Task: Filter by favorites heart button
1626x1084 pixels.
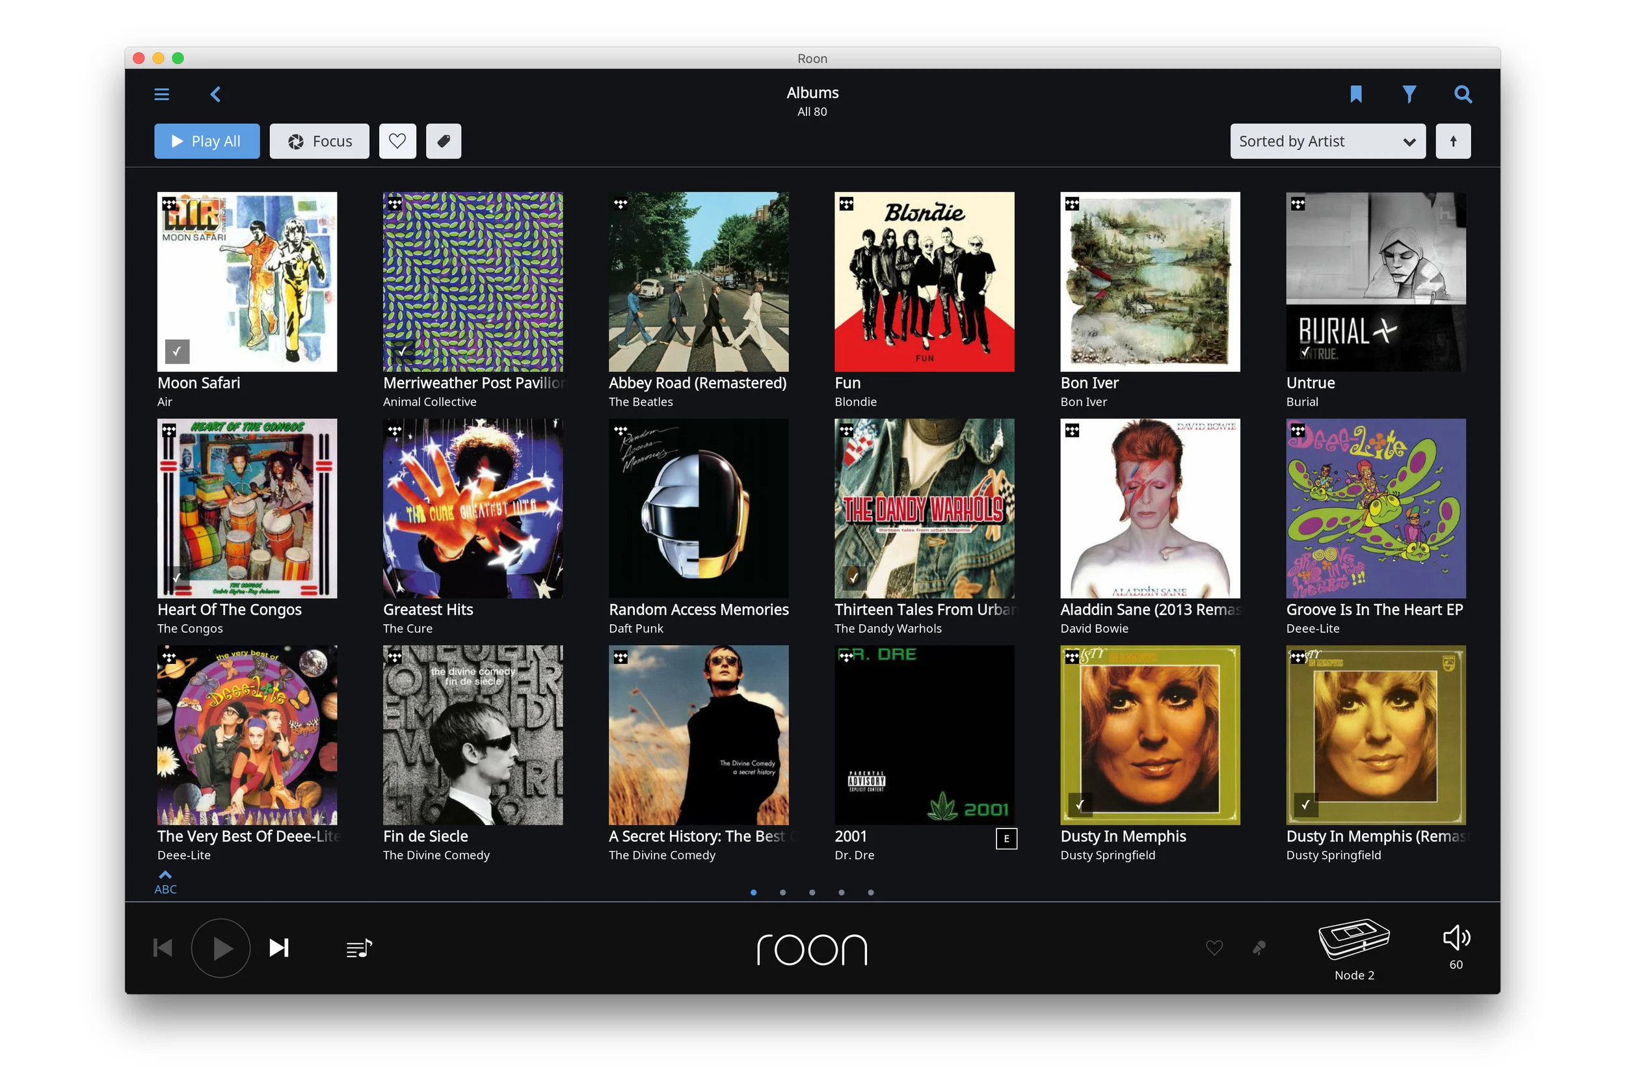Action: pyautogui.click(x=397, y=141)
